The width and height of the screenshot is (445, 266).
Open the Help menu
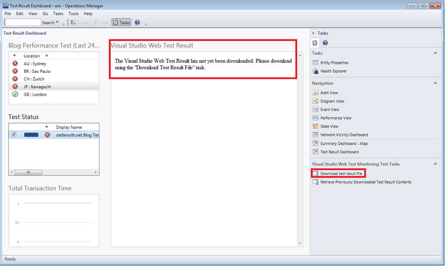(x=88, y=13)
